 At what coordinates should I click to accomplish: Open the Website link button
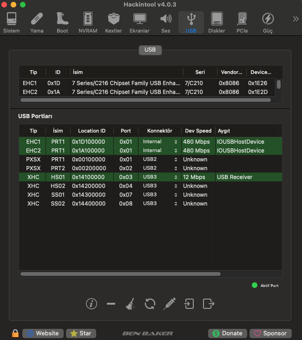(x=43, y=333)
